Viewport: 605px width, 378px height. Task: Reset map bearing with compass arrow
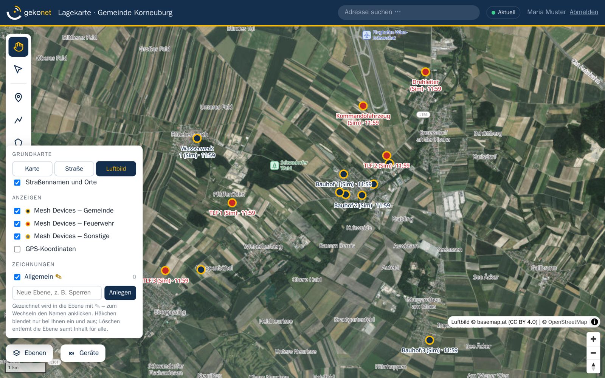tap(593, 367)
